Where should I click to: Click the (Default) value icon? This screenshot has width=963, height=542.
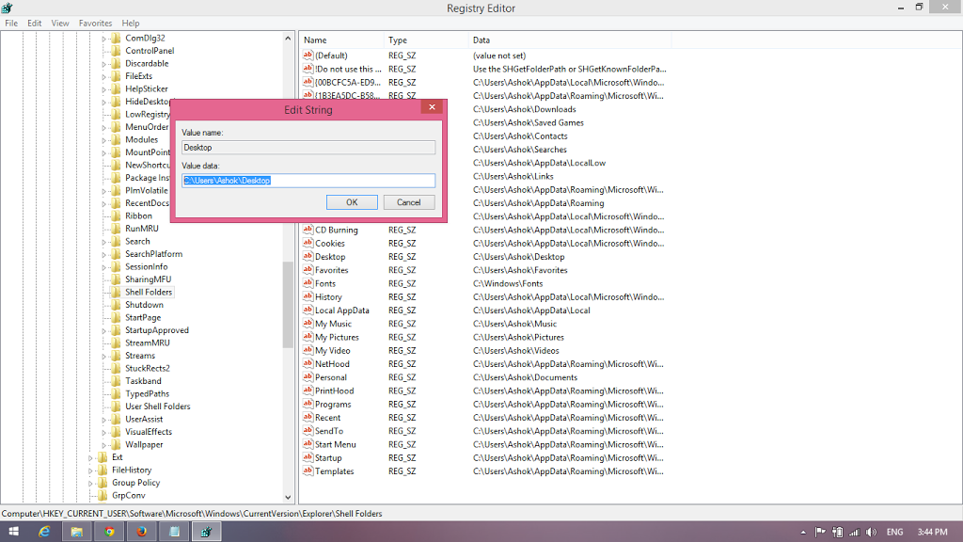pyautogui.click(x=308, y=56)
